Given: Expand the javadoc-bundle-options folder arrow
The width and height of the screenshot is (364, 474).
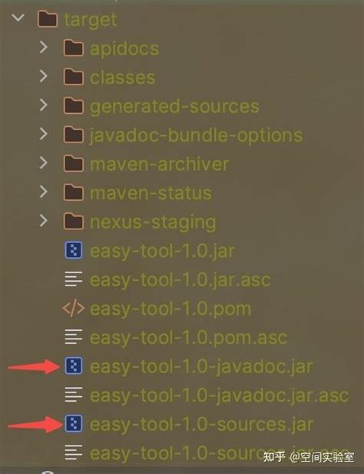Looking at the screenshot, I should [x=44, y=134].
